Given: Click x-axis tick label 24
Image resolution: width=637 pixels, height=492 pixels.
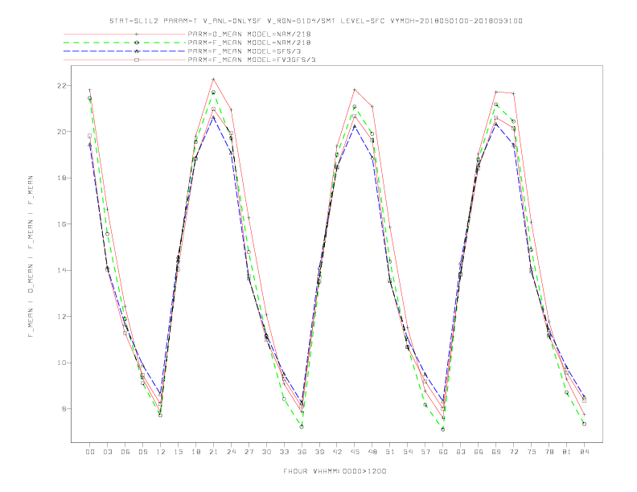Looking at the screenshot, I should (x=231, y=452).
